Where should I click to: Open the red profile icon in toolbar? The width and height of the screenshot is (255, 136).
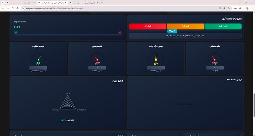pyautogui.click(x=247, y=8)
